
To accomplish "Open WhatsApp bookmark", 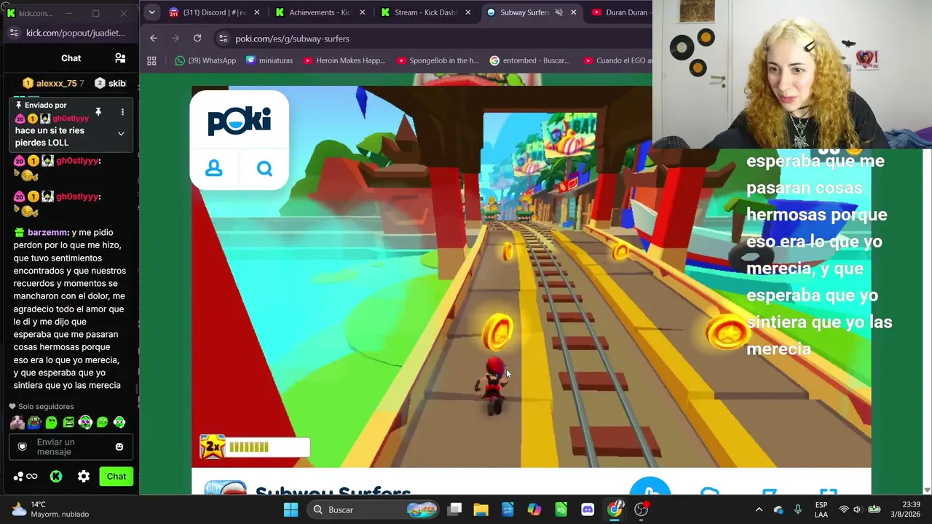I will coord(205,60).
